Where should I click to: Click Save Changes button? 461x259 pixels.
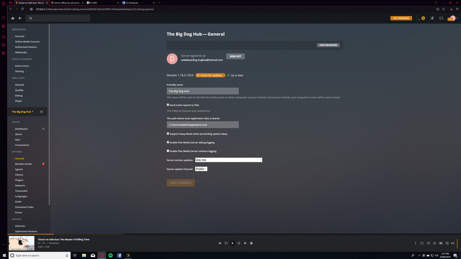tap(180, 183)
